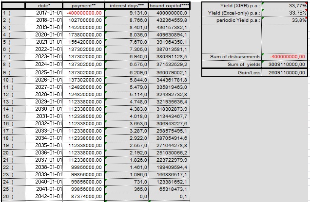The width and height of the screenshot is (310, 202).
Task: Select the red -400000000,00 payment in row 1
Action: coord(83,13)
